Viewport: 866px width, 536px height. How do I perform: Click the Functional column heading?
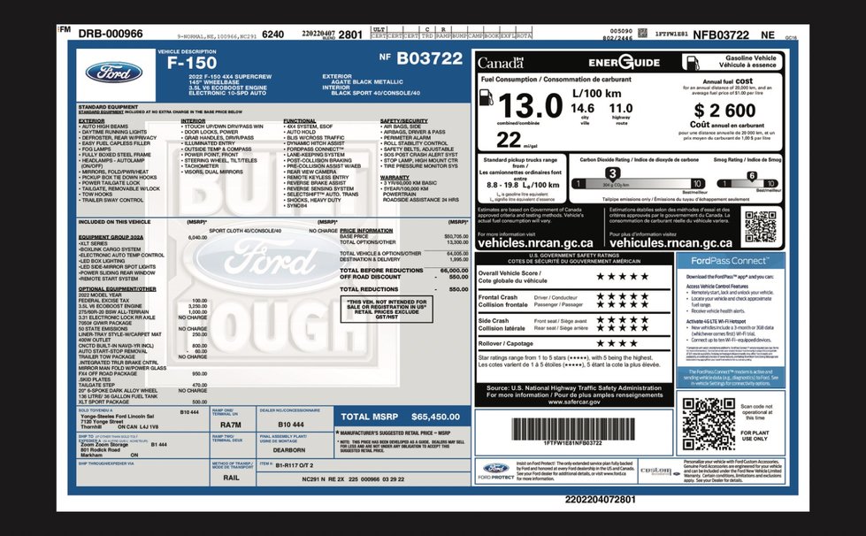[300, 121]
